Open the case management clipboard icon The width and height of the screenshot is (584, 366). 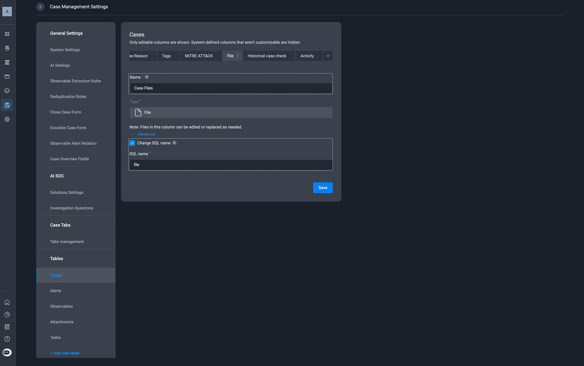7,105
